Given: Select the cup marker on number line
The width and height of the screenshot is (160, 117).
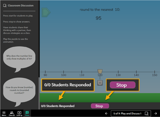Looking at the screenshot, I should (x=100, y=71).
